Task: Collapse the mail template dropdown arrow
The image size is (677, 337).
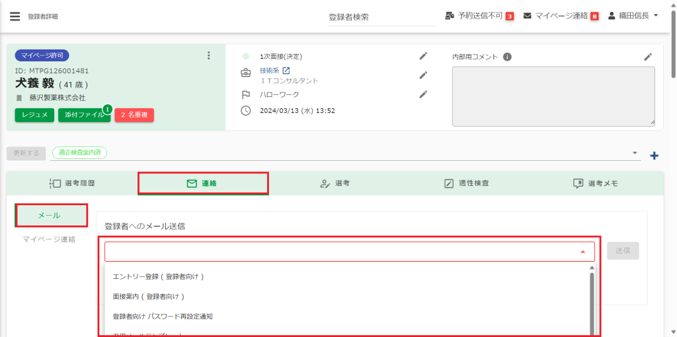Action: pos(582,251)
